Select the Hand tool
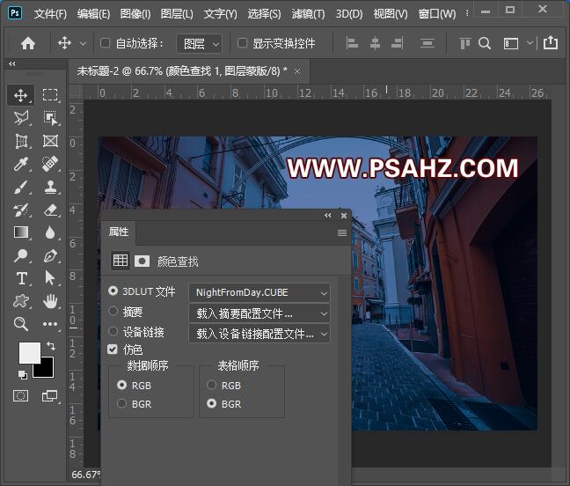 pyautogui.click(x=50, y=301)
